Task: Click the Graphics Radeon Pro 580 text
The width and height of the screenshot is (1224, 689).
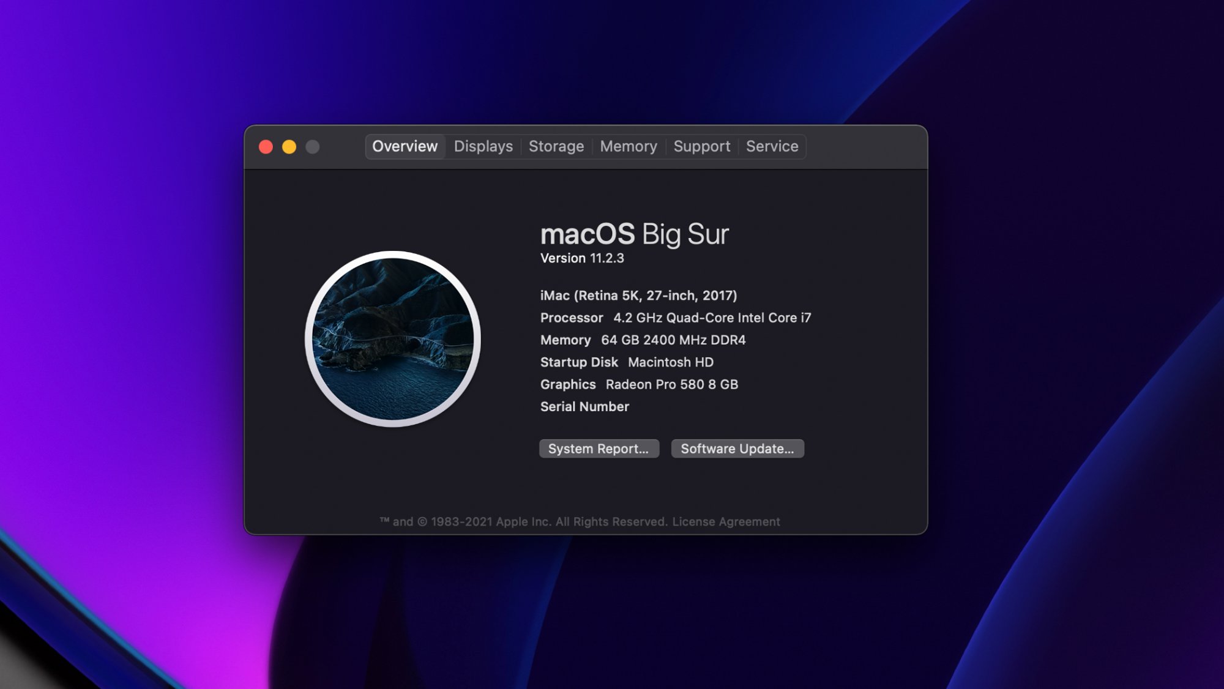Action: [x=638, y=384]
